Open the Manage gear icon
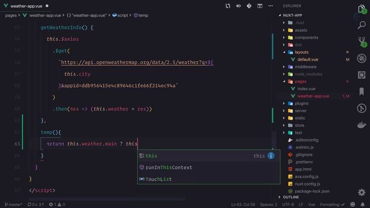This screenshot has width=370, height=208. (x=361, y=192)
